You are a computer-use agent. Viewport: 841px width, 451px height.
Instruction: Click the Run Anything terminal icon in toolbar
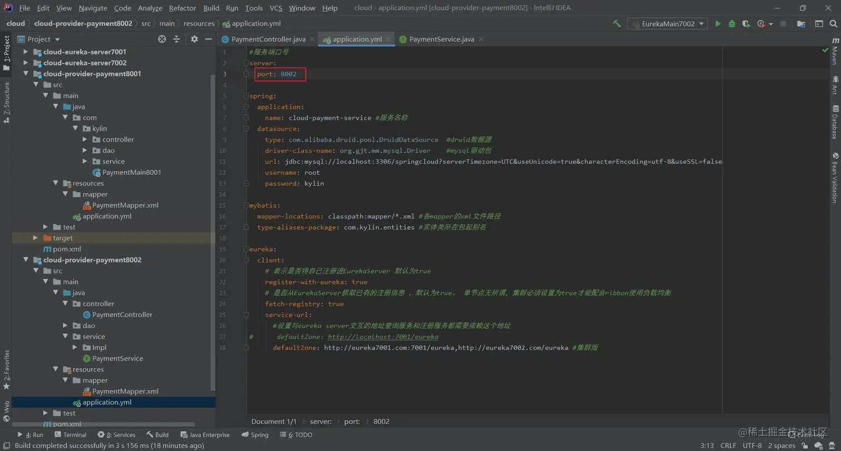[x=819, y=24]
